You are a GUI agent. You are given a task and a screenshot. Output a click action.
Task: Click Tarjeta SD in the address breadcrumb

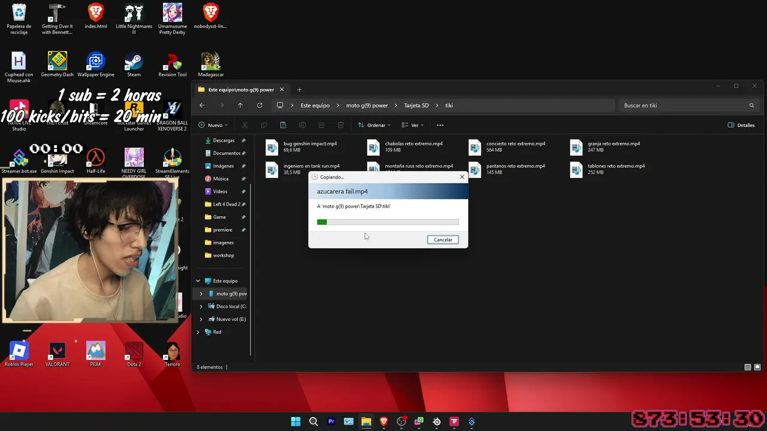coord(416,105)
